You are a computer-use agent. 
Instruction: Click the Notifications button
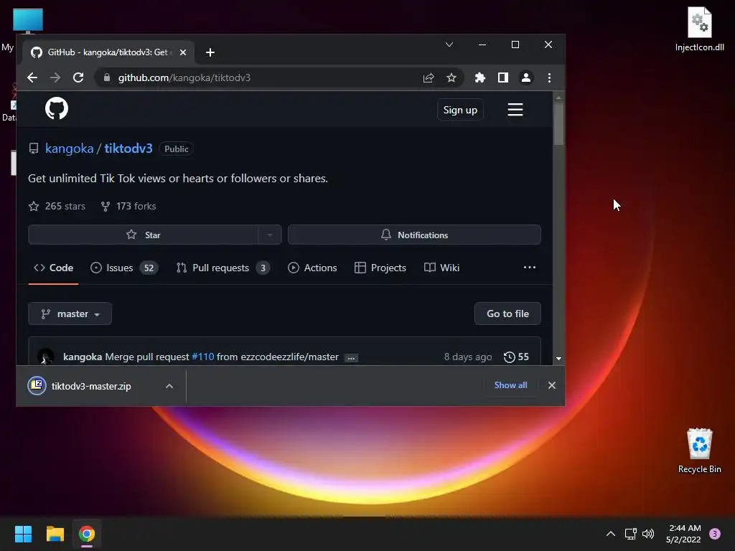[414, 235]
